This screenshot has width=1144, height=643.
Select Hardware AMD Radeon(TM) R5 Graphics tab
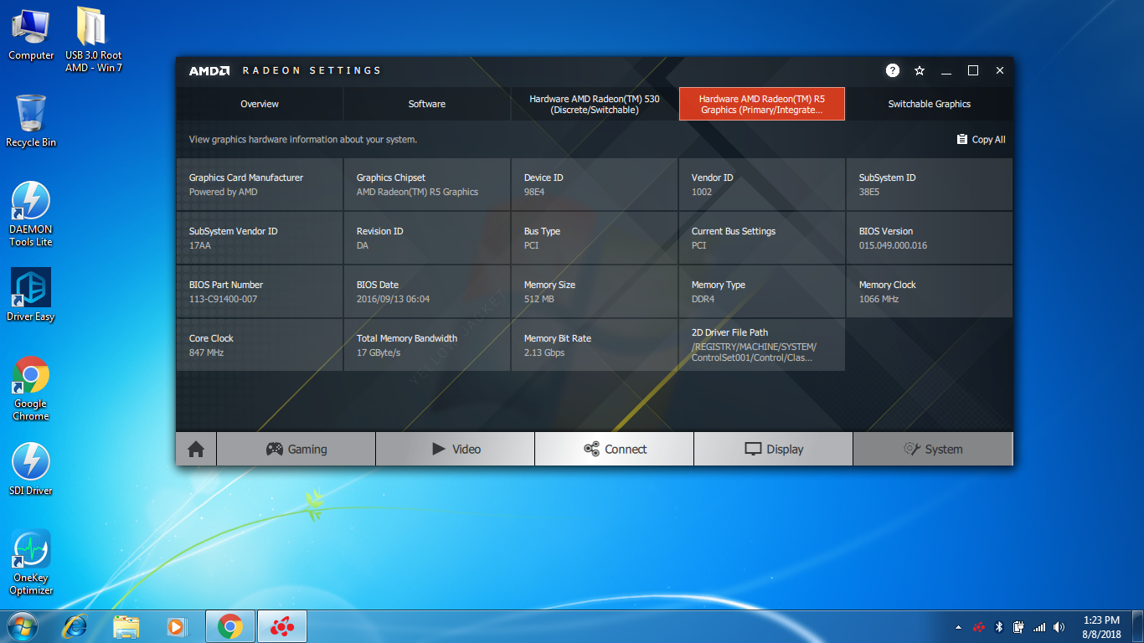762,104
